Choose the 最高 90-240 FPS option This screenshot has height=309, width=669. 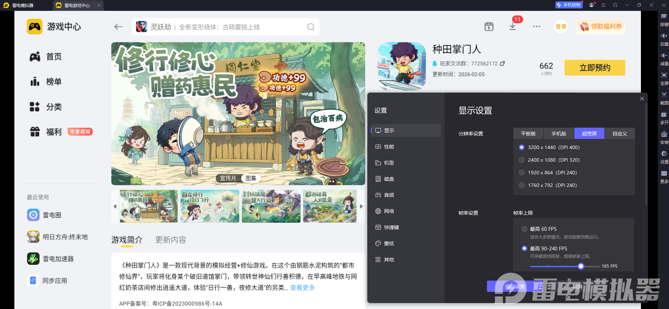pos(524,248)
